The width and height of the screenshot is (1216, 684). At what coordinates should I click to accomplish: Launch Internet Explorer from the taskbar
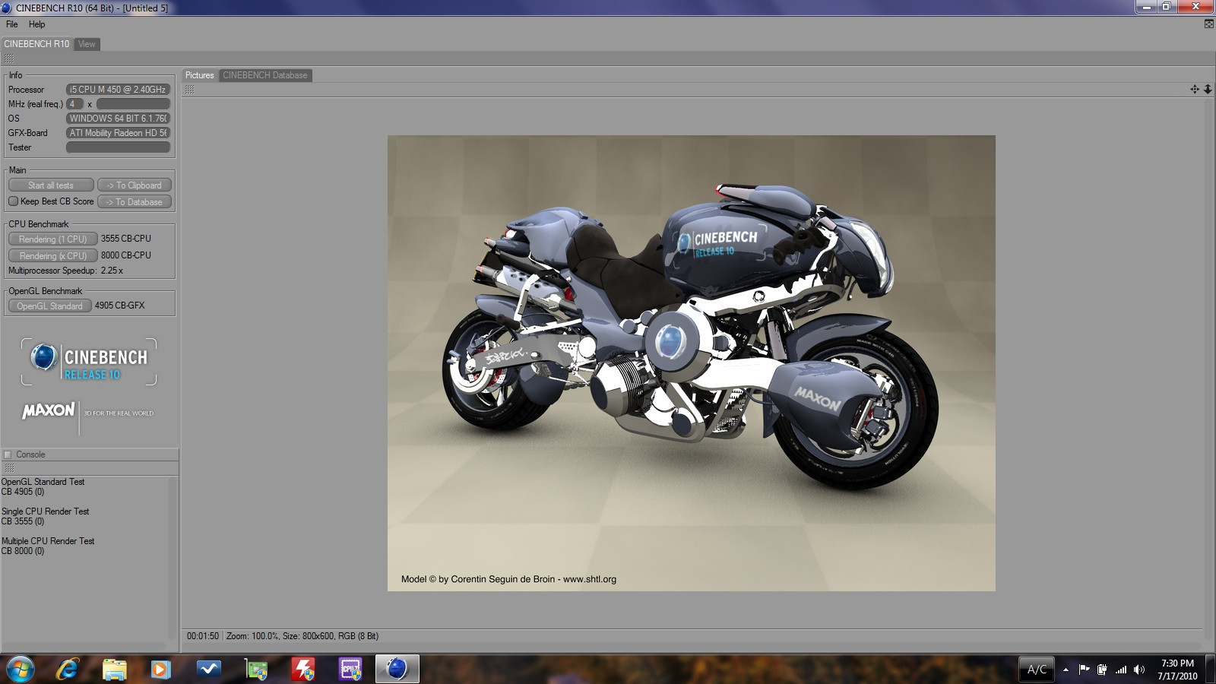pyautogui.click(x=68, y=669)
